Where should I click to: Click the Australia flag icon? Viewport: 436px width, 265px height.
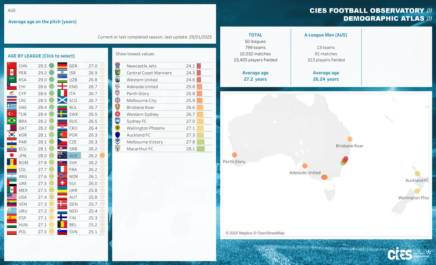coord(62,156)
